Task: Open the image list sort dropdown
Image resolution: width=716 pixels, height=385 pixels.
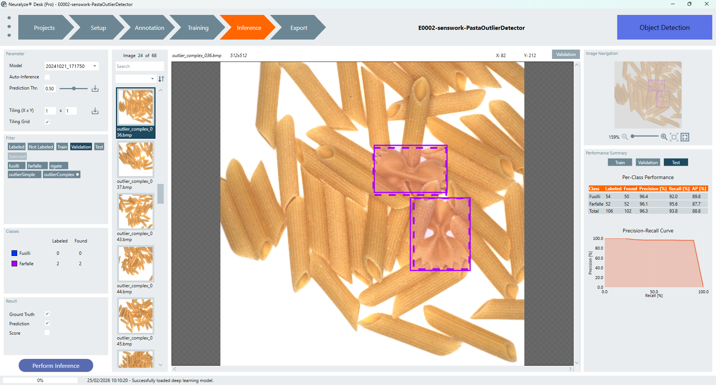Action: [x=135, y=79]
